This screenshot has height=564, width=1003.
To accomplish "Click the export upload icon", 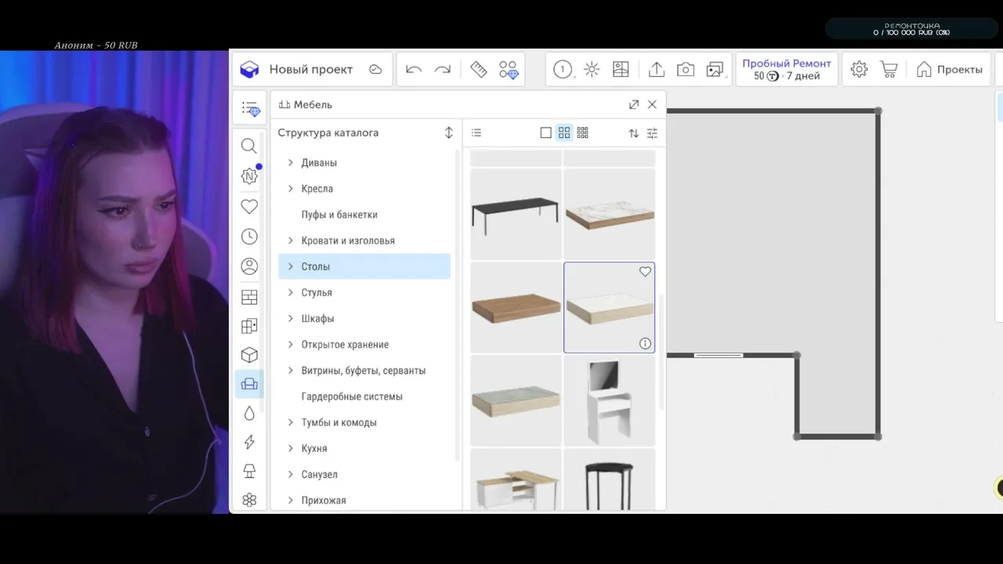I will click(x=657, y=70).
